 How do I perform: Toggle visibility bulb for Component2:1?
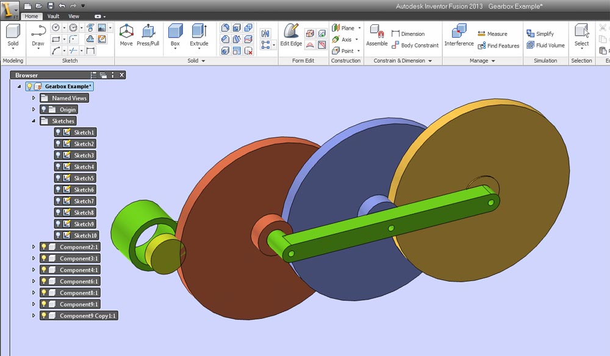coord(43,247)
